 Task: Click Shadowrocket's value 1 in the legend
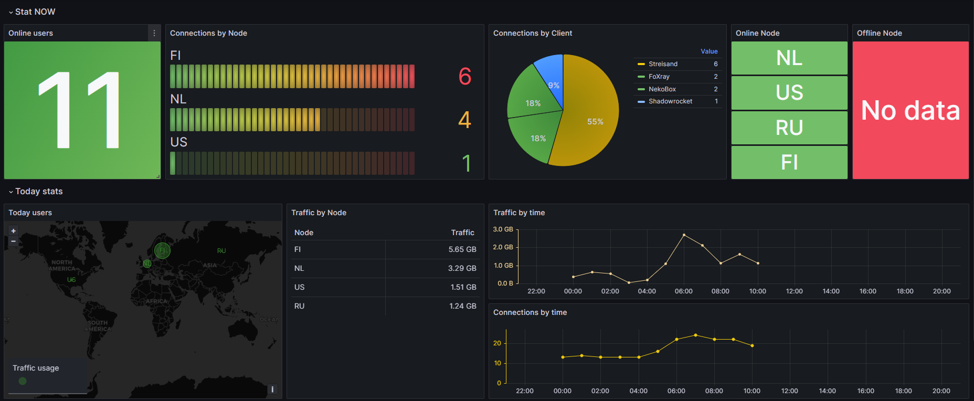(716, 101)
